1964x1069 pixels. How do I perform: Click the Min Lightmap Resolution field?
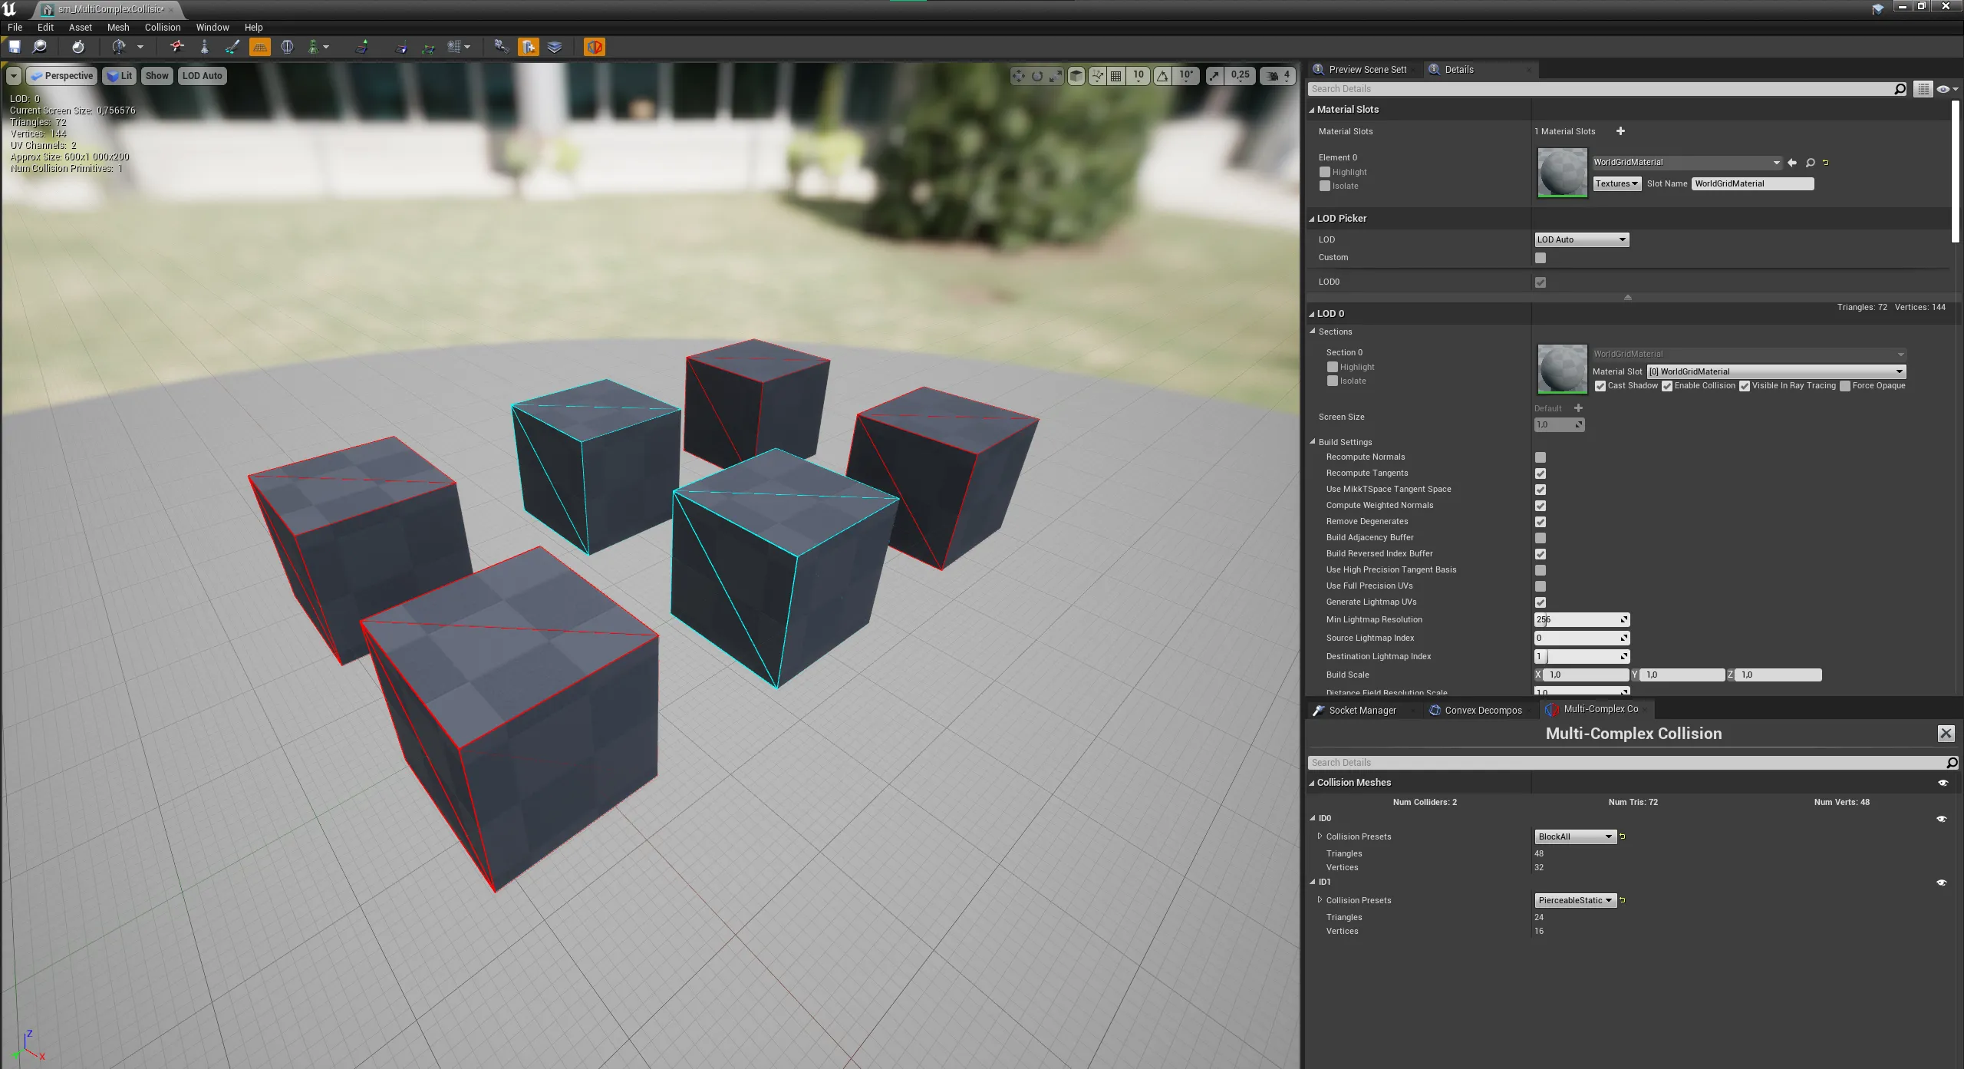pos(1579,619)
